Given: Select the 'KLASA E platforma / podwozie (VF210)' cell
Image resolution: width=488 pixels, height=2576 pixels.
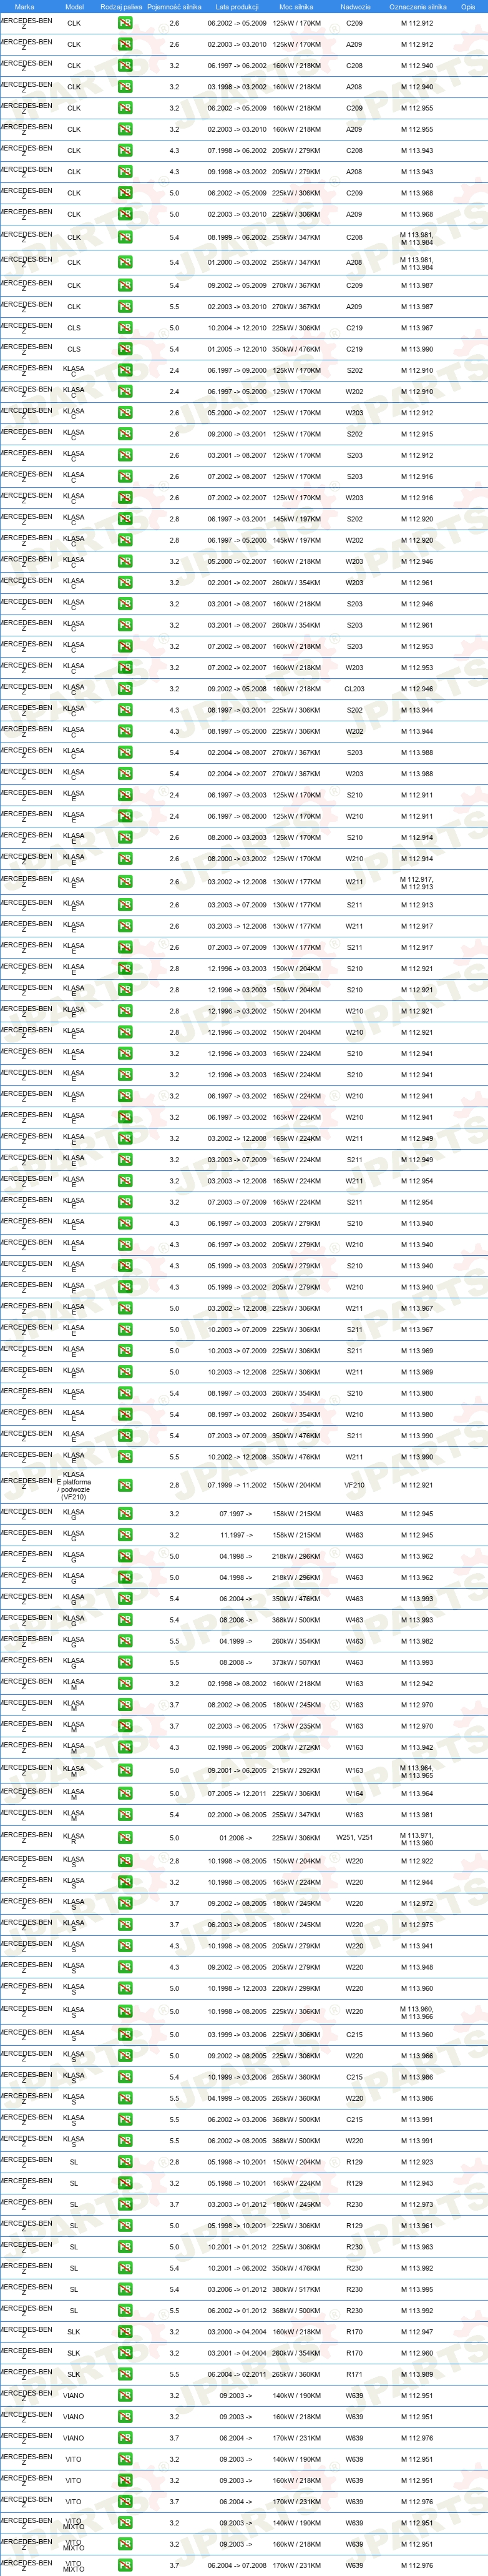Looking at the screenshot, I should [74, 1485].
